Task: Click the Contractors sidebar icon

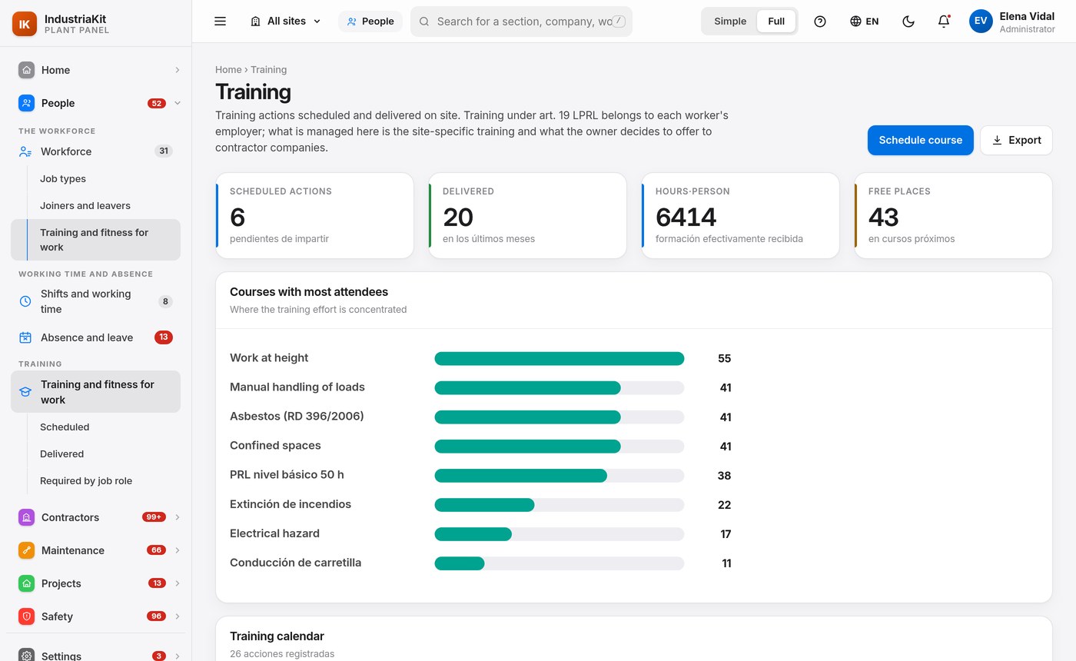Action: 26,517
